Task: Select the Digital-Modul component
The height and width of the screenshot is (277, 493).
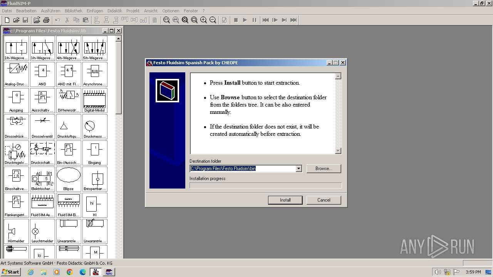Action: click(x=95, y=101)
